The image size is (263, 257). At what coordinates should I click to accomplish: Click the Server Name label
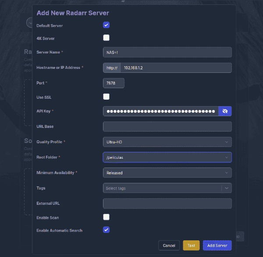pos(48,52)
